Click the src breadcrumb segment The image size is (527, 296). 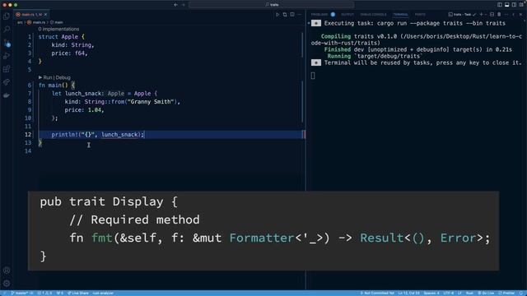[20, 22]
